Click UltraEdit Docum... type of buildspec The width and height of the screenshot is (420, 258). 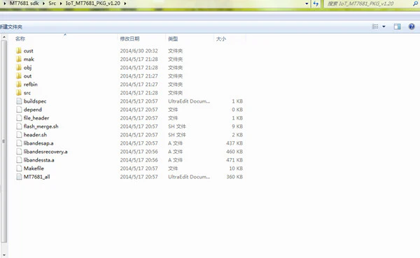click(x=189, y=101)
